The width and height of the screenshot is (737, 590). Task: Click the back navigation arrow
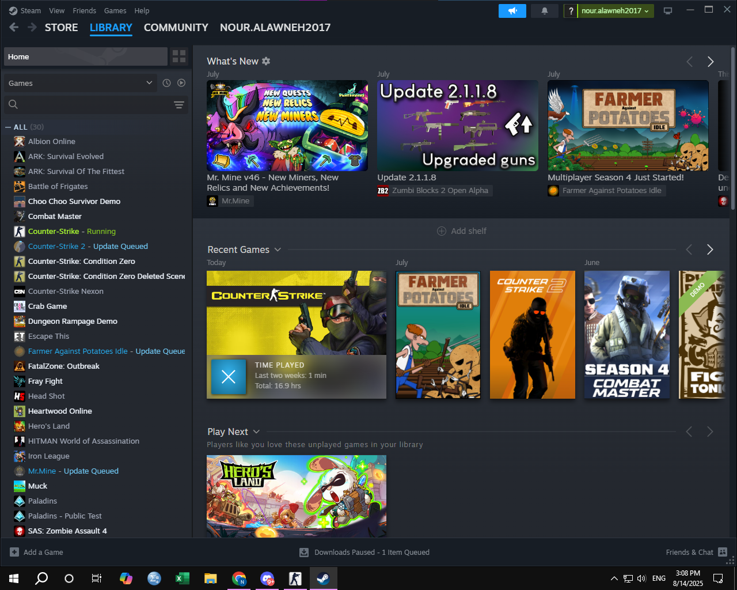pos(14,27)
